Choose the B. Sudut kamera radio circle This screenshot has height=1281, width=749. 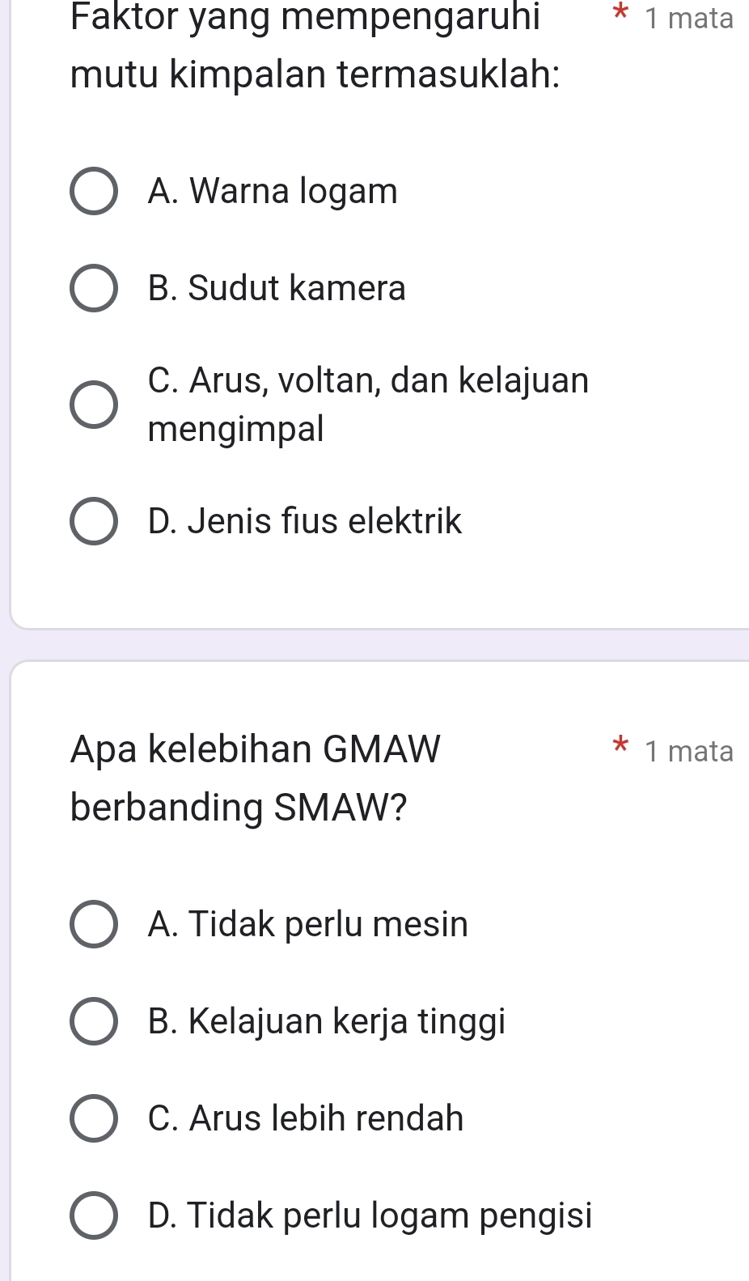(x=94, y=288)
